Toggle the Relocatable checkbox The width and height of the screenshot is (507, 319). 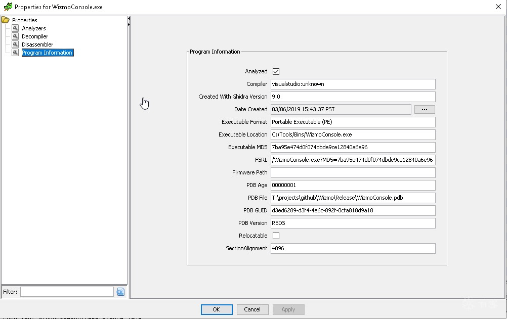point(276,236)
